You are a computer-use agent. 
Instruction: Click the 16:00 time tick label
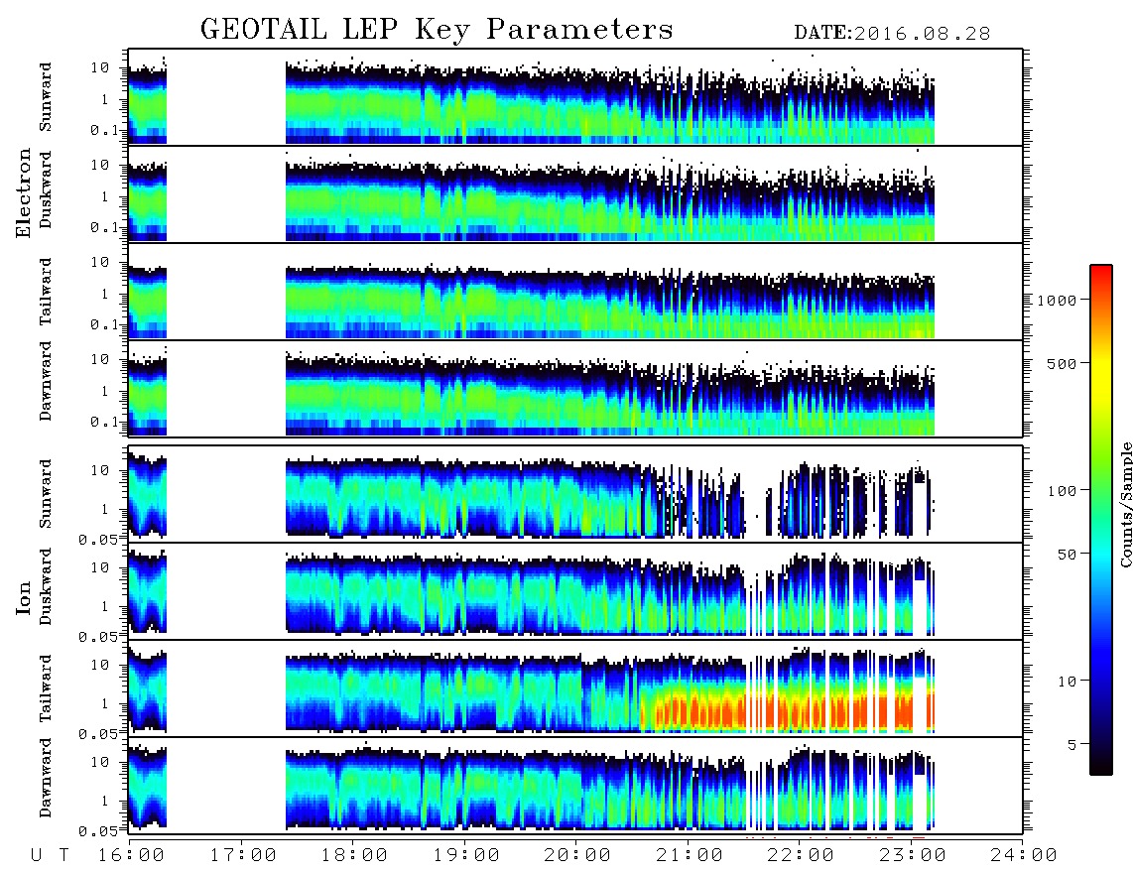tap(132, 856)
